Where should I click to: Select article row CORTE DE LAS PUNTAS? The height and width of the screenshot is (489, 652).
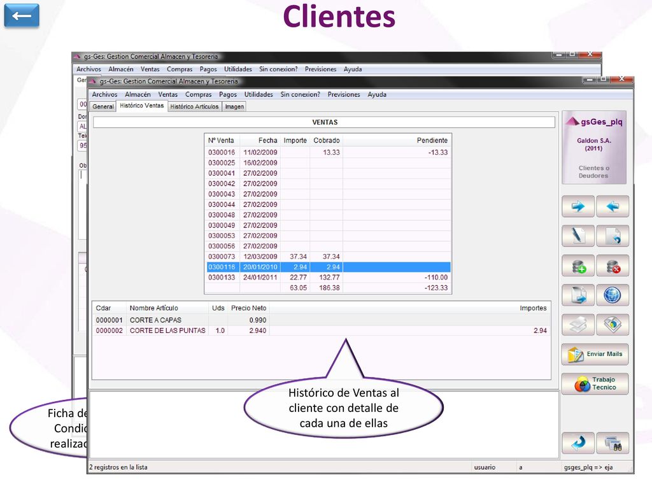click(321, 330)
